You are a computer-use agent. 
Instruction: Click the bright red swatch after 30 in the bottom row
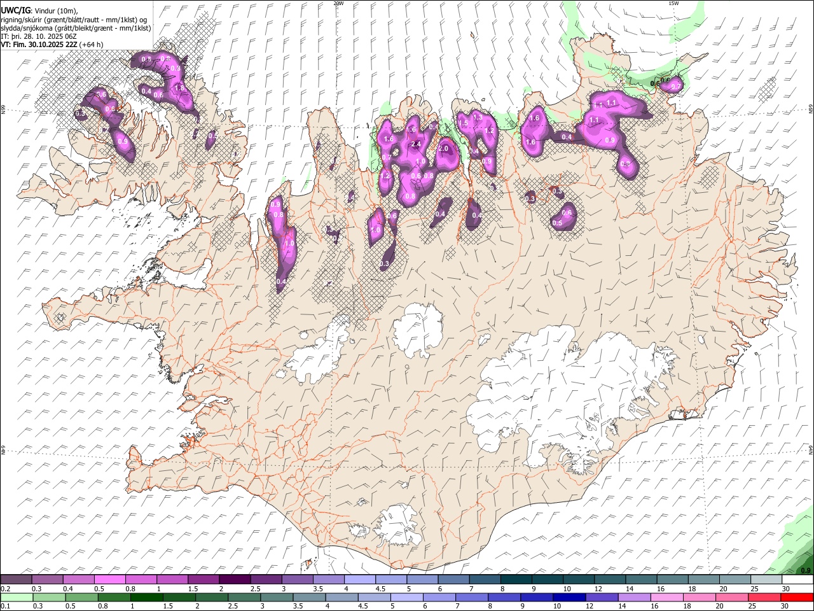(796, 597)
